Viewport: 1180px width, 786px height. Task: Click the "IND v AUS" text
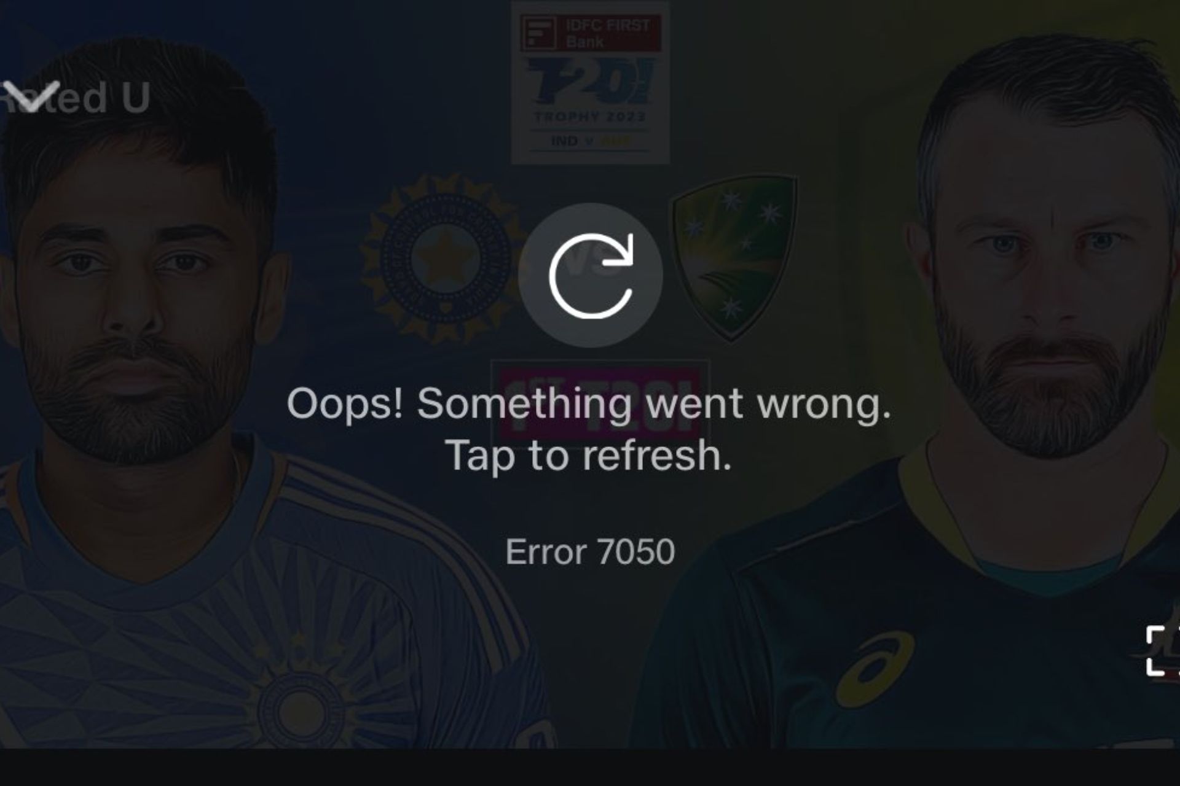click(x=591, y=141)
